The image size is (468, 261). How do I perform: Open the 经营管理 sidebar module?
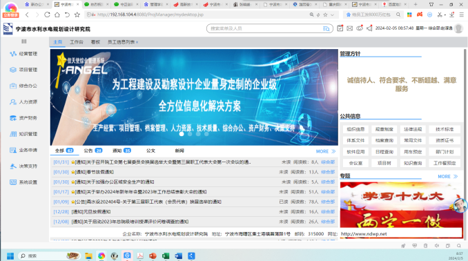click(x=23, y=54)
